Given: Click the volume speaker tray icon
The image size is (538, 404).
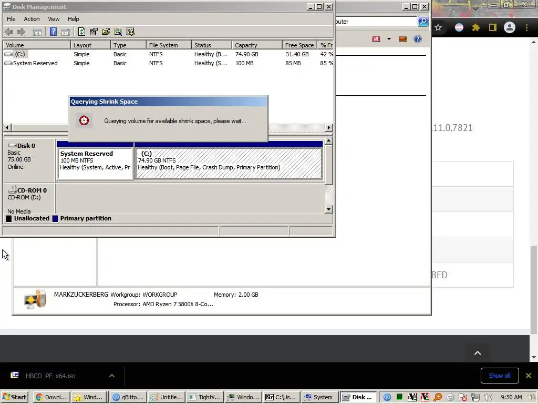Looking at the screenshot, I should 488,397.
